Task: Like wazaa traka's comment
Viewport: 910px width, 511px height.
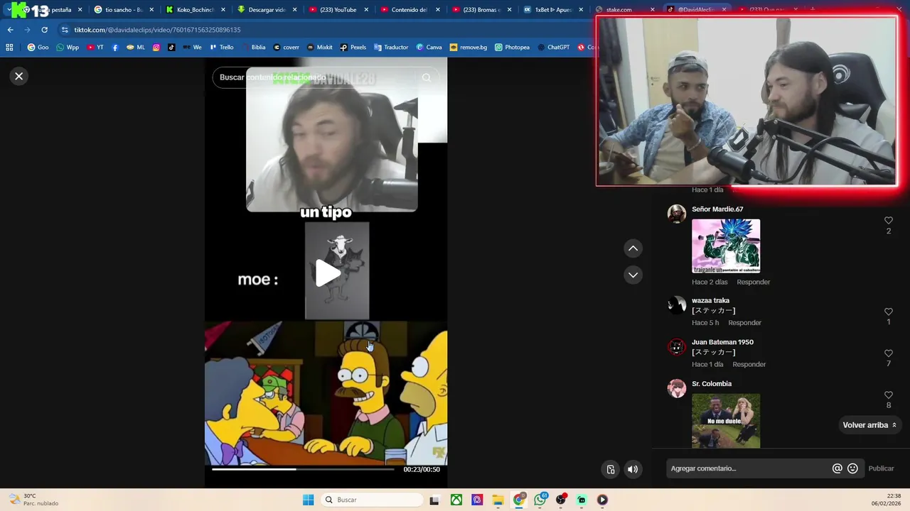Action: (x=888, y=312)
